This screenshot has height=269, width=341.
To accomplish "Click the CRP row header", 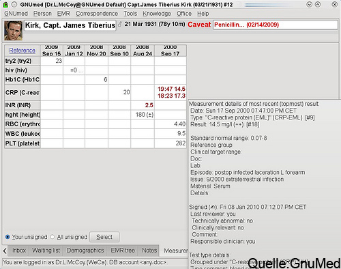I will coord(23,93).
